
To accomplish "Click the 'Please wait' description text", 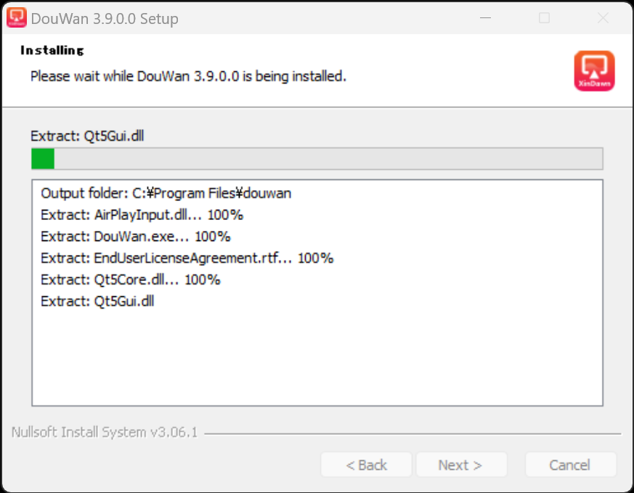I will click(x=188, y=76).
